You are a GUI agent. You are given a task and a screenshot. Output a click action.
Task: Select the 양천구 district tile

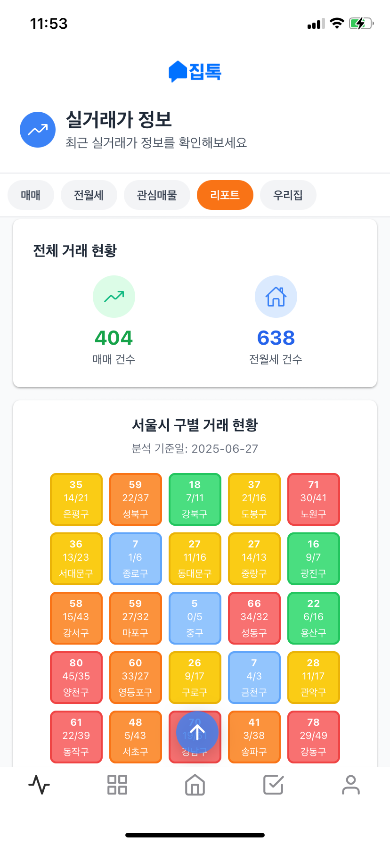pos(76,678)
